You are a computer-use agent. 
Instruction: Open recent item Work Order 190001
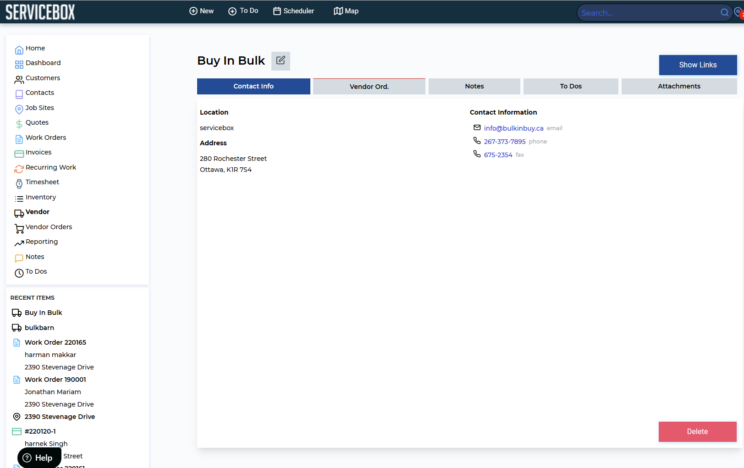pos(55,380)
